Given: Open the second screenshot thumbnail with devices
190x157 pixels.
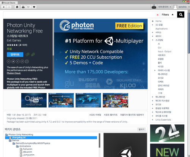Looking at the screenshot, I should 61,100.
